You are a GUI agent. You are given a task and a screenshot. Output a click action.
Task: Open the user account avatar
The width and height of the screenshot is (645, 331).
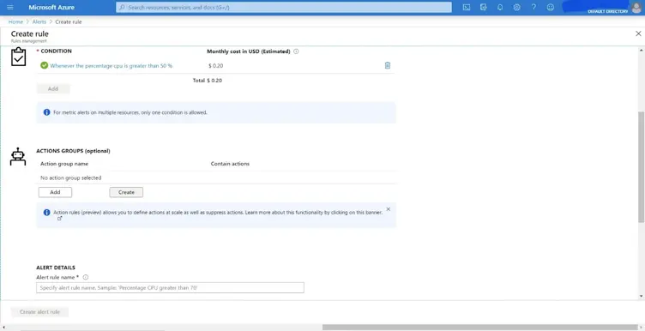click(x=636, y=8)
